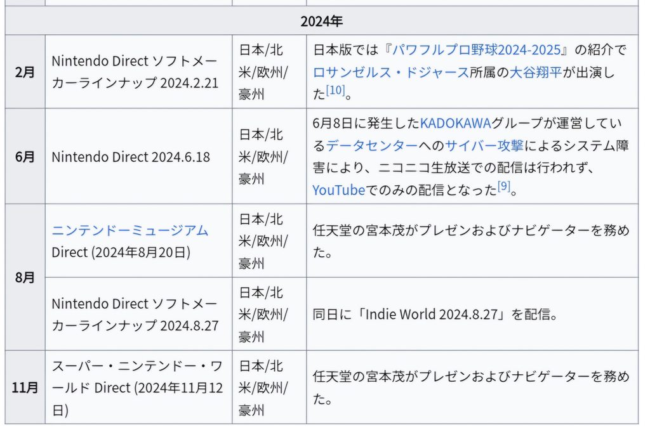The width and height of the screenshot is (650, 430).
Task: Open the ニンテンドーミュージアム link
Action: 129,230
